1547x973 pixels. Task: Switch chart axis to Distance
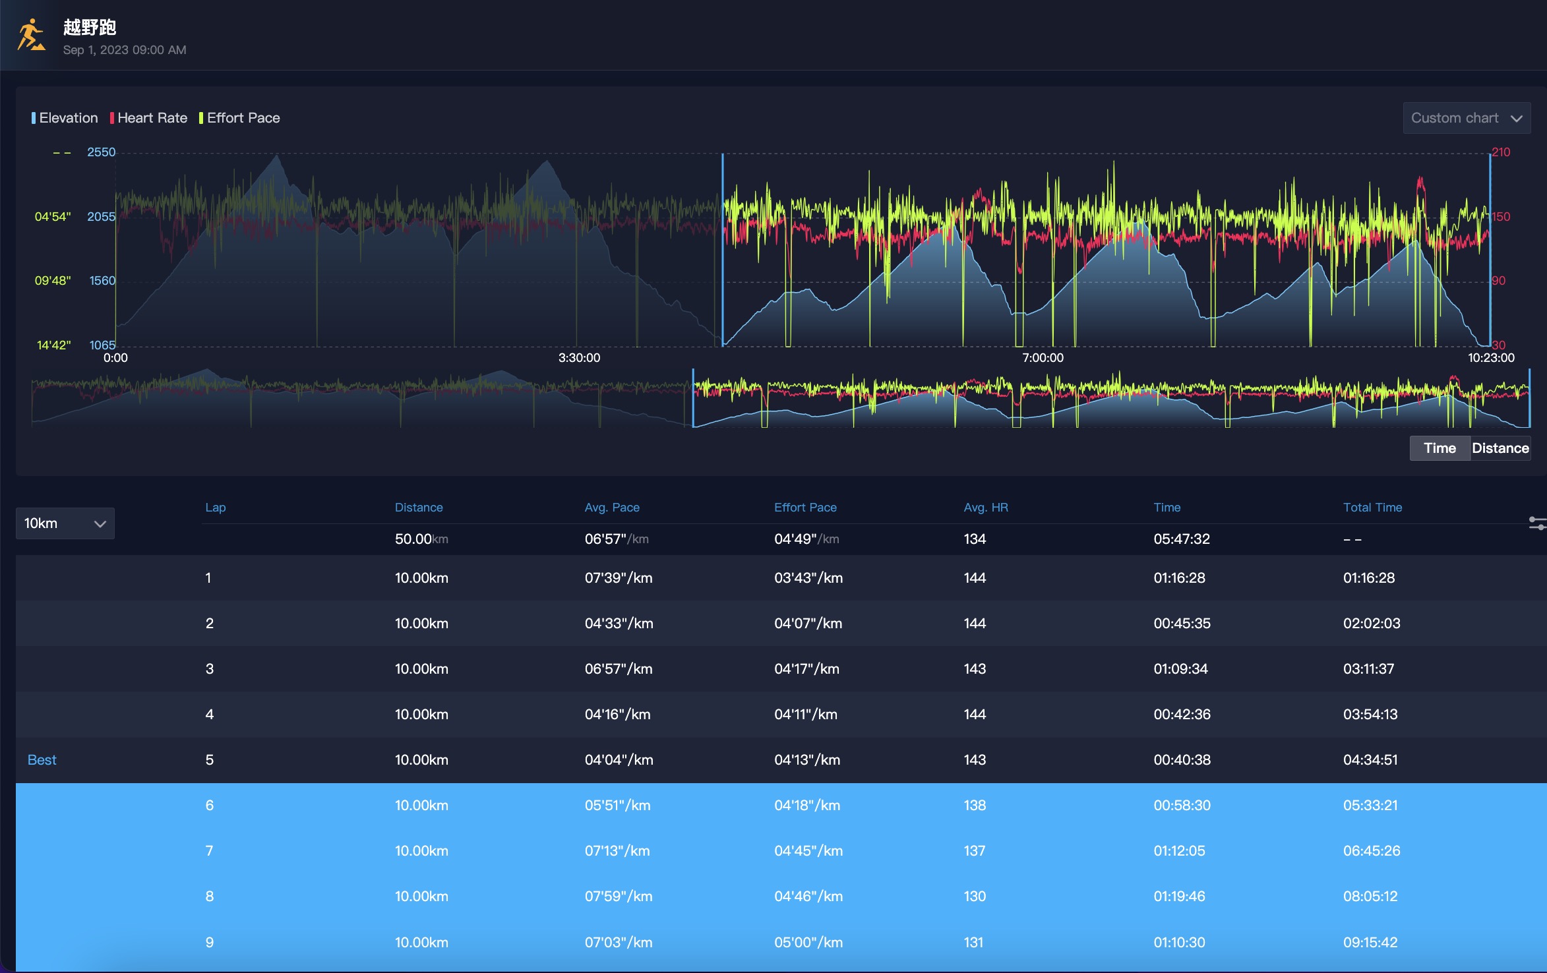(1500, 448)
